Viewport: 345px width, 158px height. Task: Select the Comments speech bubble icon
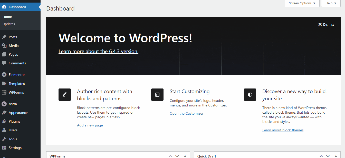[5, 63]
